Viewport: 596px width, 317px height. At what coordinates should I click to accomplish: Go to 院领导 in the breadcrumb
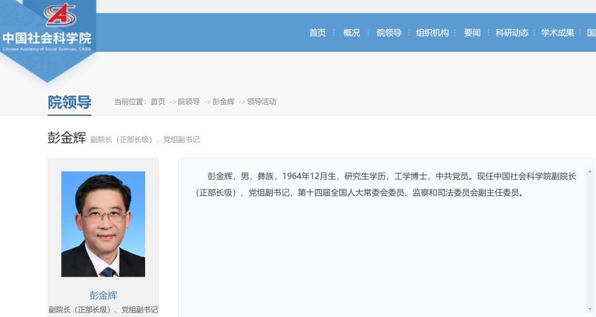[x=189, y=102]
